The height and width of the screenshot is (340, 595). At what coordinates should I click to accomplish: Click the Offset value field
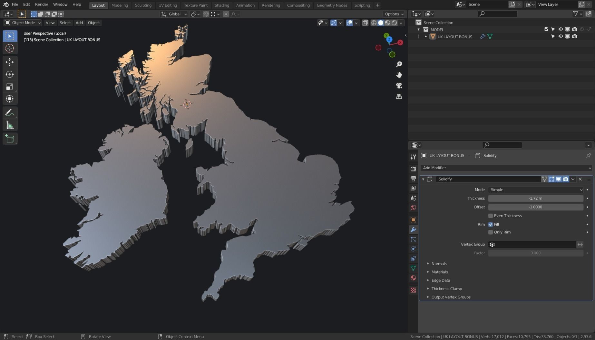point(536,207)
